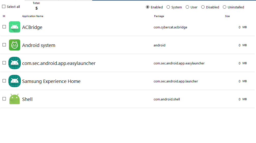
Task: Sort by Application Name column header
Action: tap(33, 16)
